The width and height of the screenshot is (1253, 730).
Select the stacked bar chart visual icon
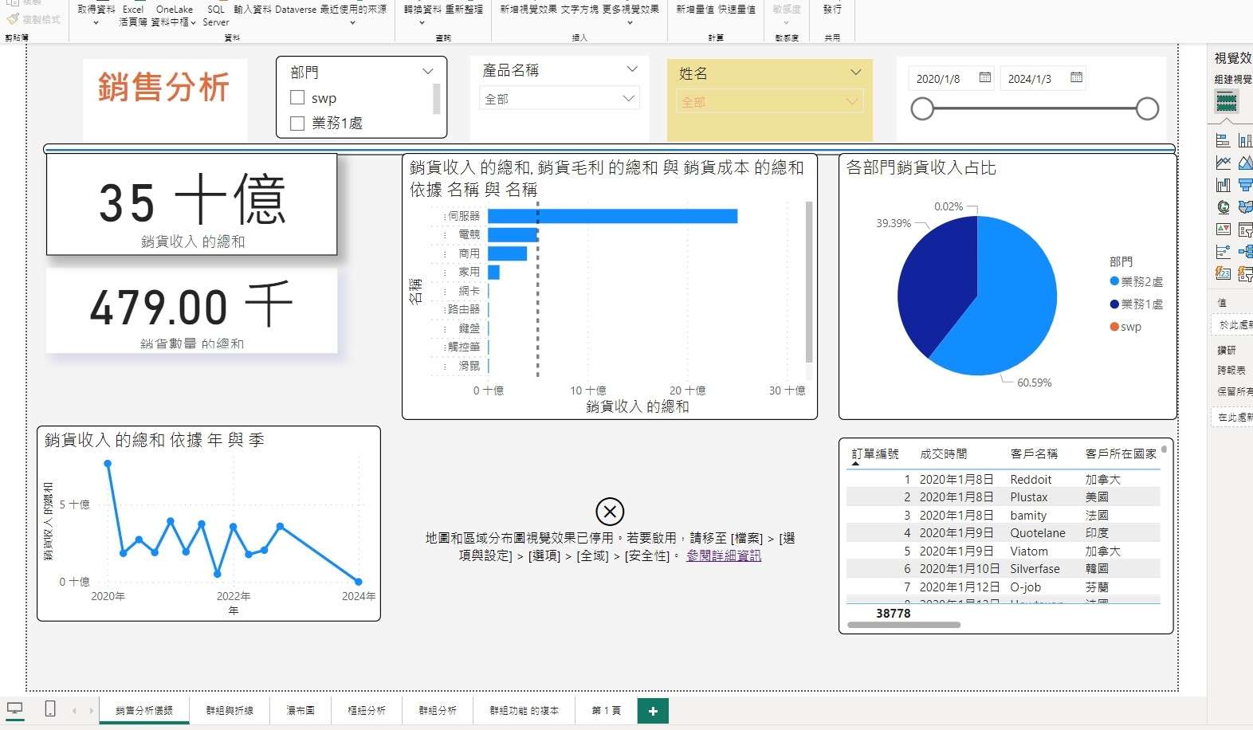[1223, 140]
